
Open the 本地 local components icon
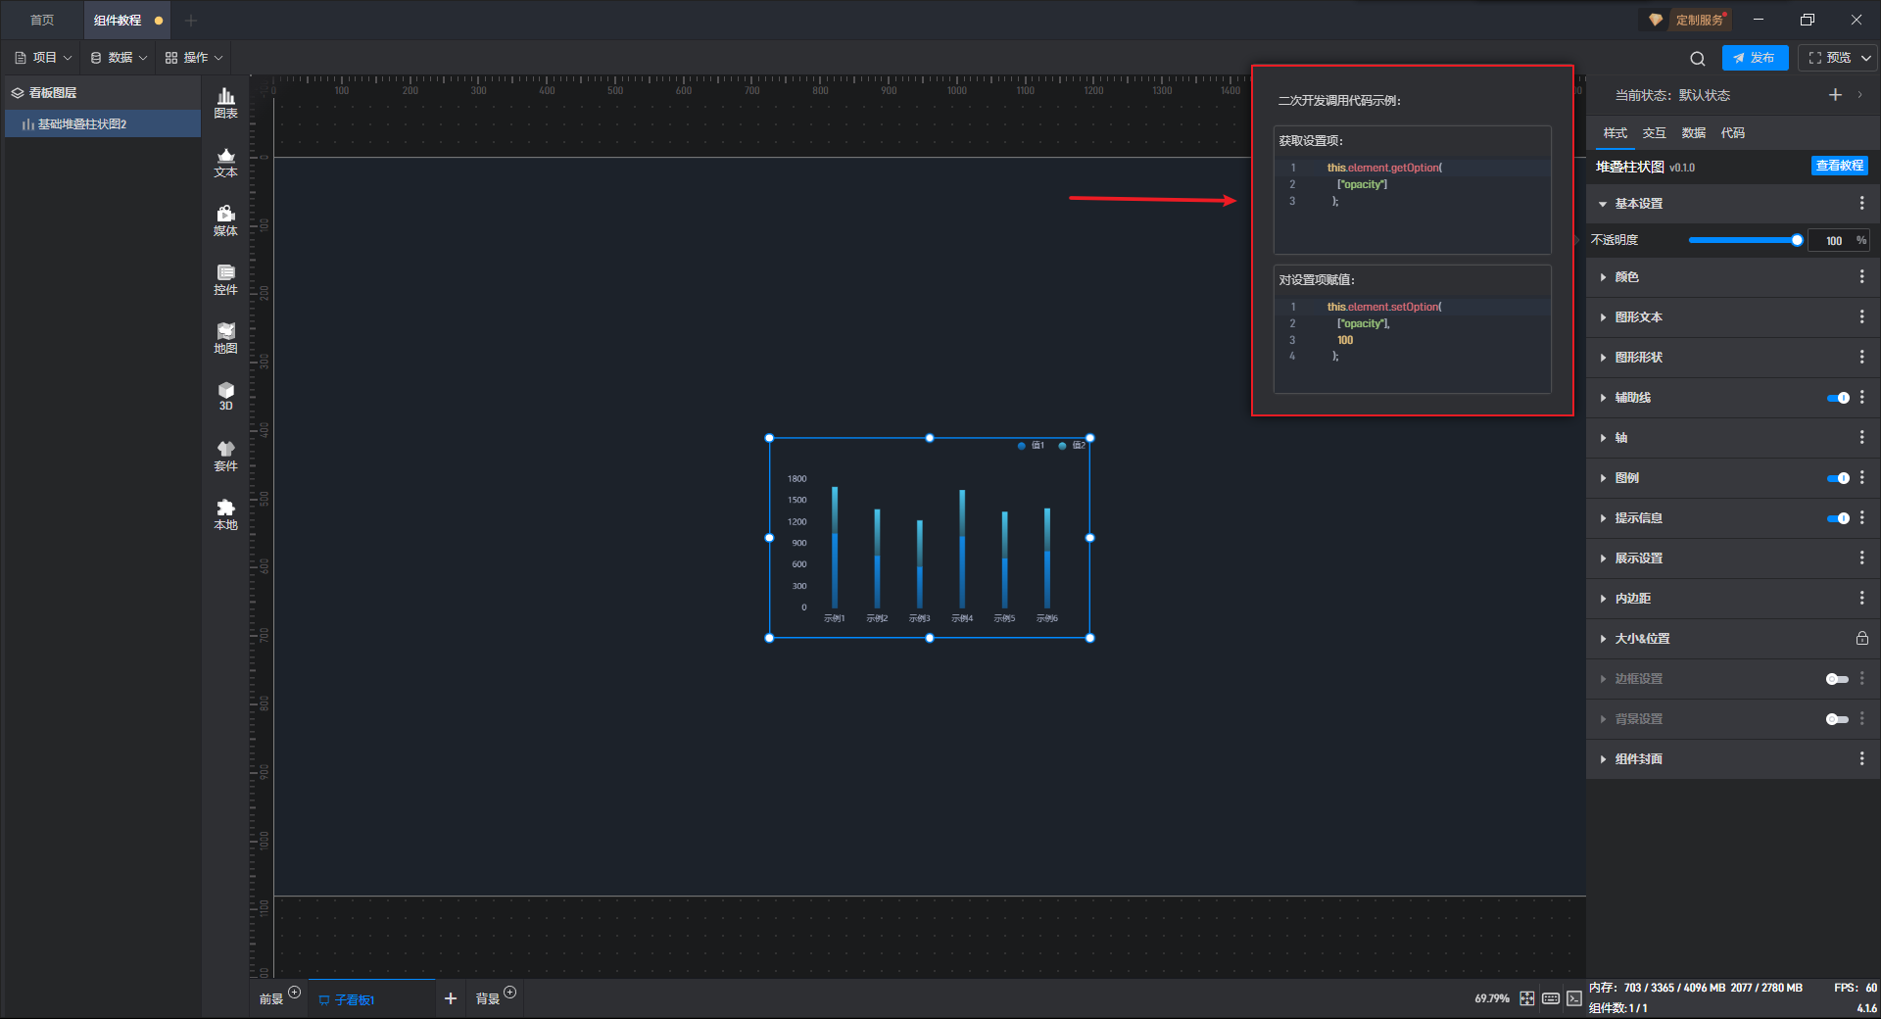click(x=225, y=514)
